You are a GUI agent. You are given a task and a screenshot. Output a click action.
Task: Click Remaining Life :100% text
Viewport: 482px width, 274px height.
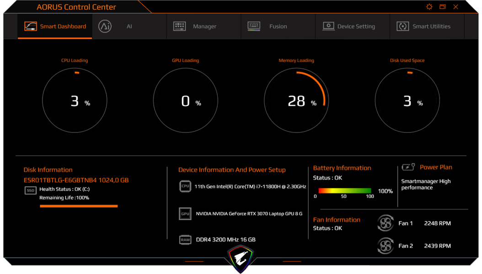pyautogui.click(x=64, y=198)
